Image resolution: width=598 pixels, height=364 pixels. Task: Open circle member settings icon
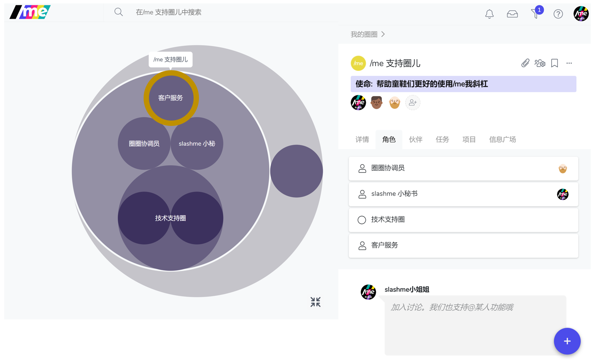(540, 63)
